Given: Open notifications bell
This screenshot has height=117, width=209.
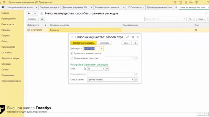Looking at the screenshot, I should 175,2.
